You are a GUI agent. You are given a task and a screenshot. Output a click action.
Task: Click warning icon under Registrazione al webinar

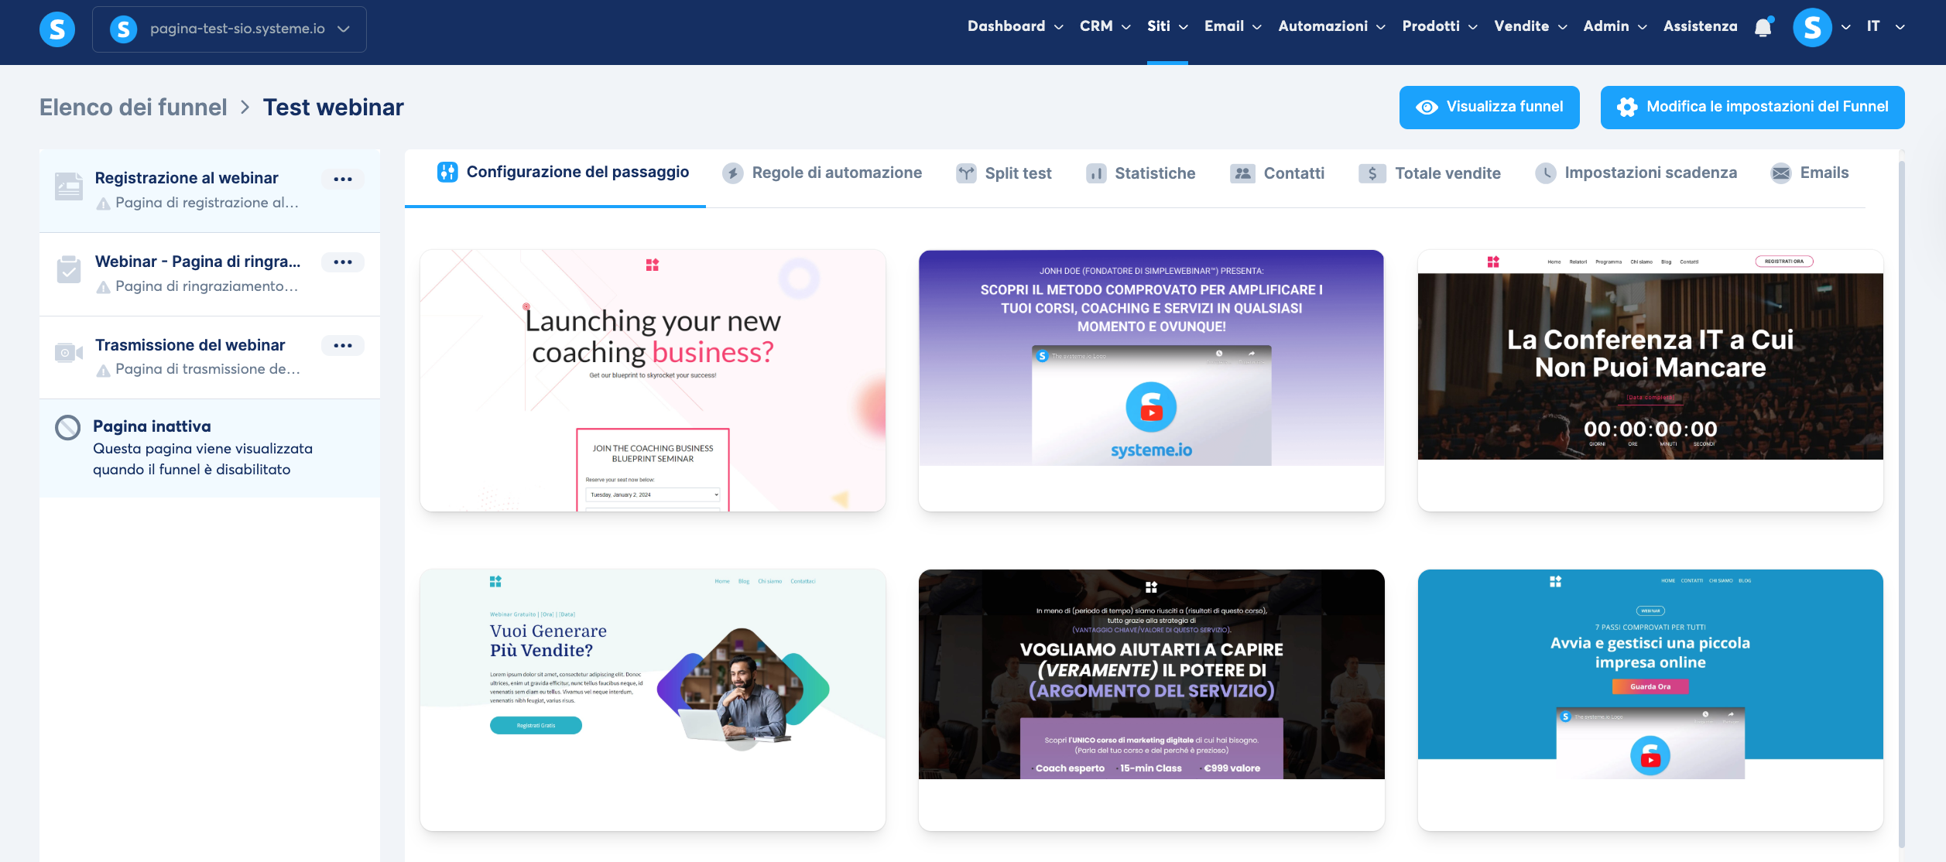click(x=103, y=204)
